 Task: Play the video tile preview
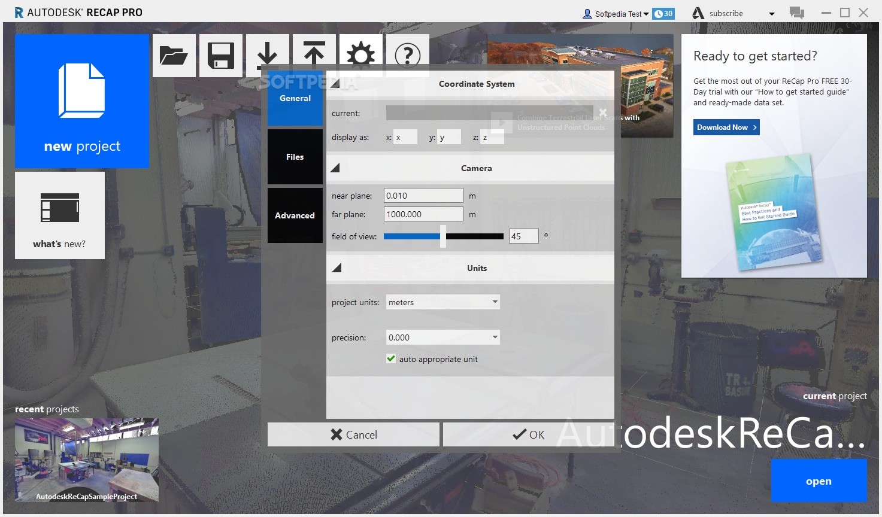[x=502, y=123]
